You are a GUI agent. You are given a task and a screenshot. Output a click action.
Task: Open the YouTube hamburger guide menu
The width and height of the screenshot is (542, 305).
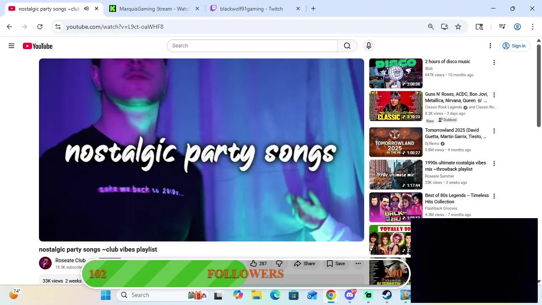[11, 46]
